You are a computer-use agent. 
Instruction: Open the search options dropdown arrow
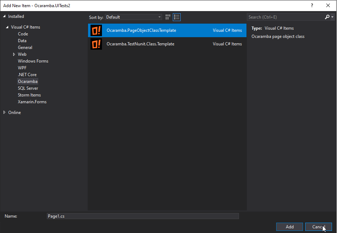tap(332, 17)
